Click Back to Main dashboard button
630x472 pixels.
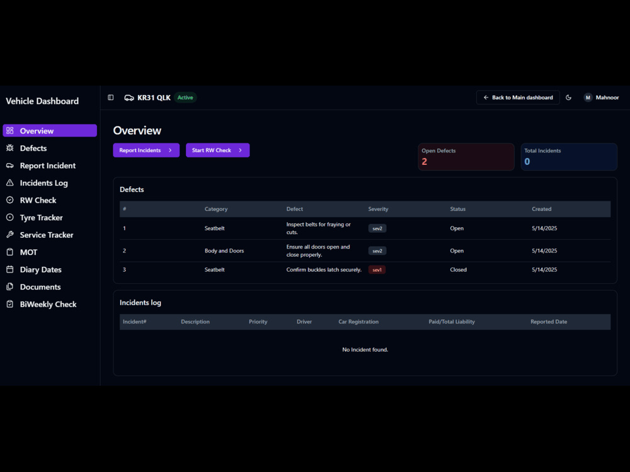coord(518,98)
